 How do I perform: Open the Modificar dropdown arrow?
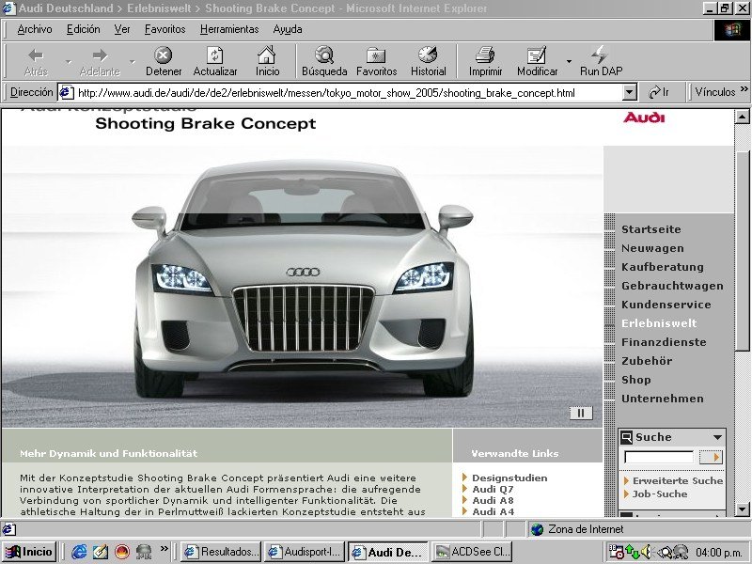569,61
